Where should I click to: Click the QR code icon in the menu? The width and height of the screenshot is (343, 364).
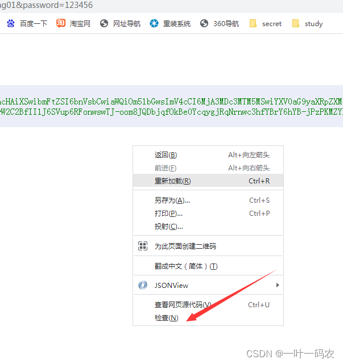point(143,246)
